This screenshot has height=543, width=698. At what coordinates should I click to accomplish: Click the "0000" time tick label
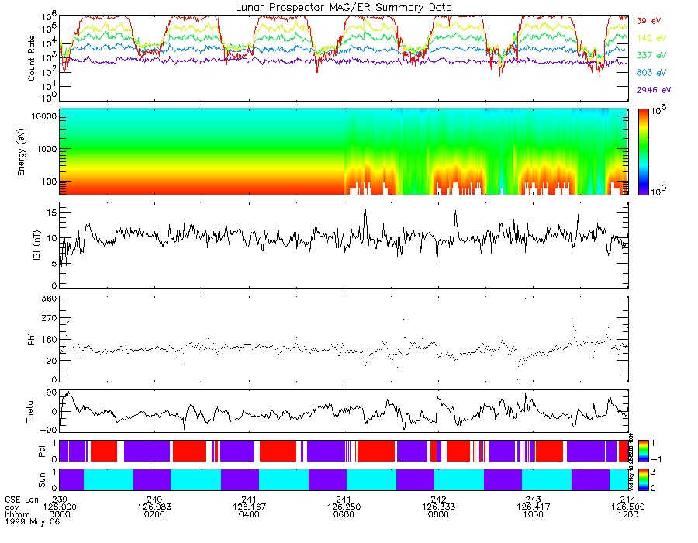click(60, 514)
